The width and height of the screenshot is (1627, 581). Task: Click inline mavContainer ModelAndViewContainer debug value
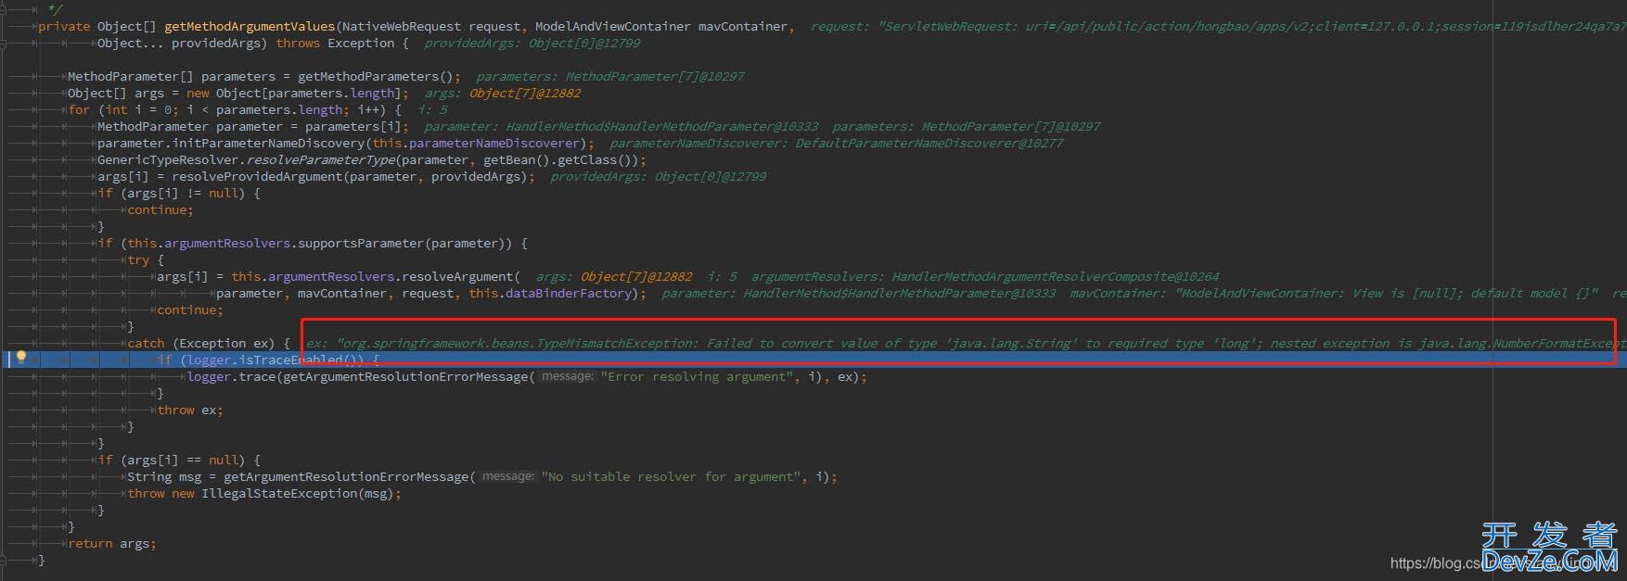(1334, 294)
